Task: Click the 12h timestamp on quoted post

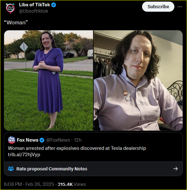Action: coord(78,140)
